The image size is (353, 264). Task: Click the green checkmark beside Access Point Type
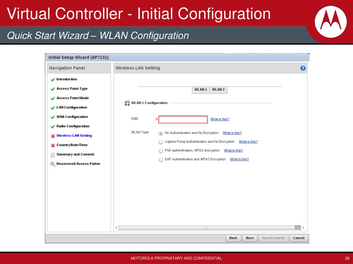point(53,89)
